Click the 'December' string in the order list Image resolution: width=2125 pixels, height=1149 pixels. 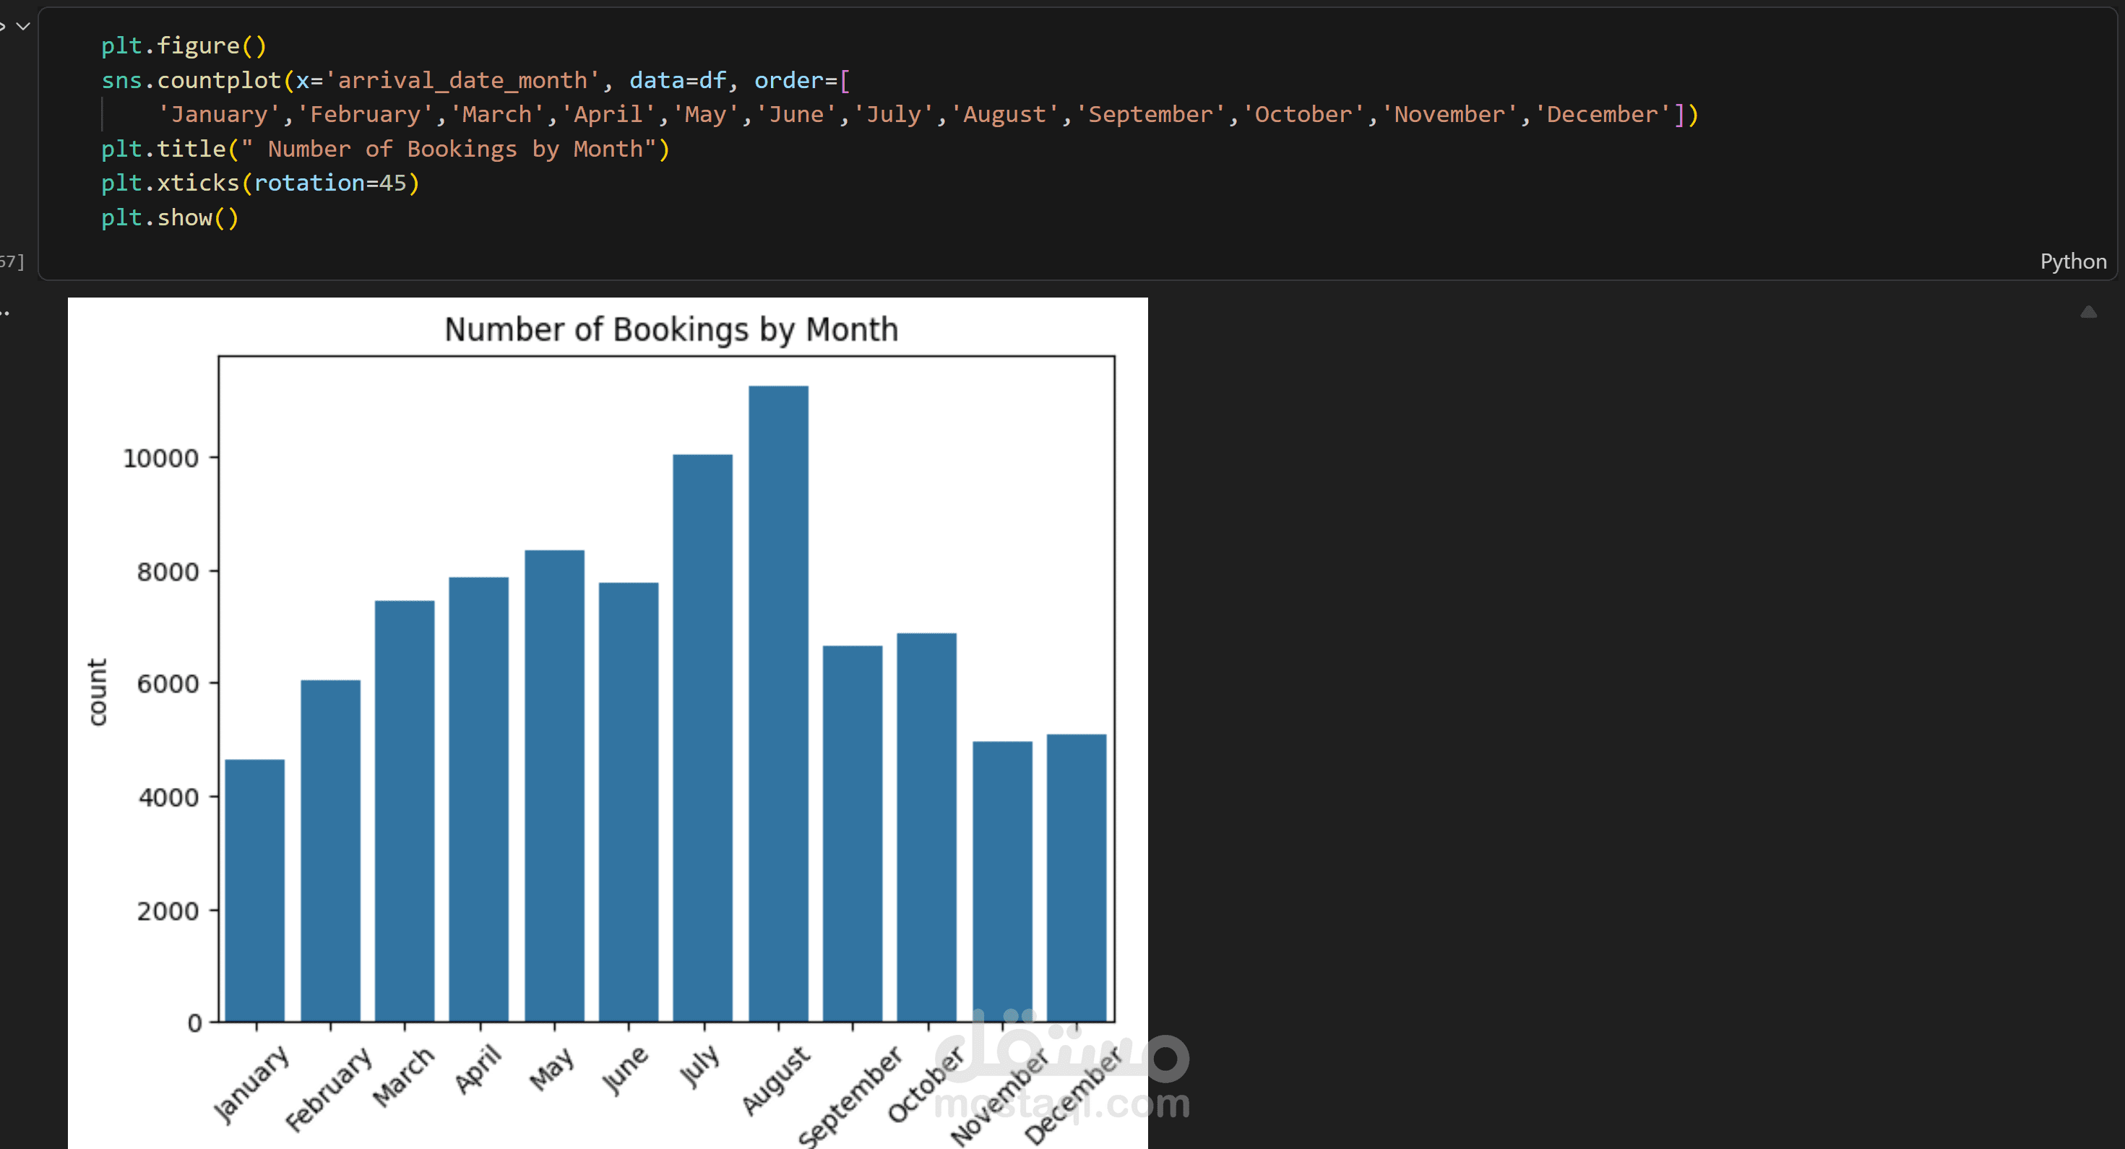click(x=1602, y=115)
